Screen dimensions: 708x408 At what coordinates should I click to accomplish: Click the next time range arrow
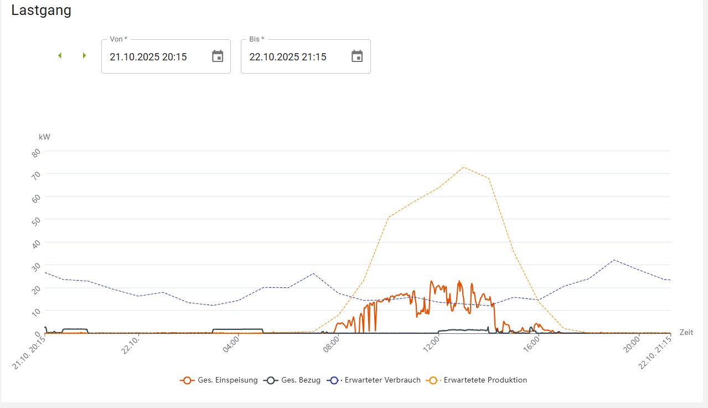tap(84, 56)
